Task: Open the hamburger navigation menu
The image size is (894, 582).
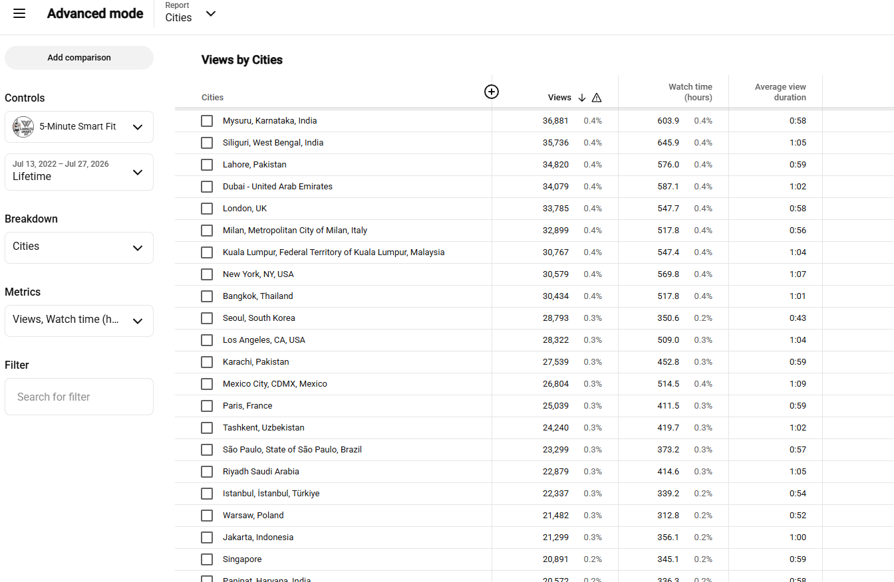Action: point(19,13)
